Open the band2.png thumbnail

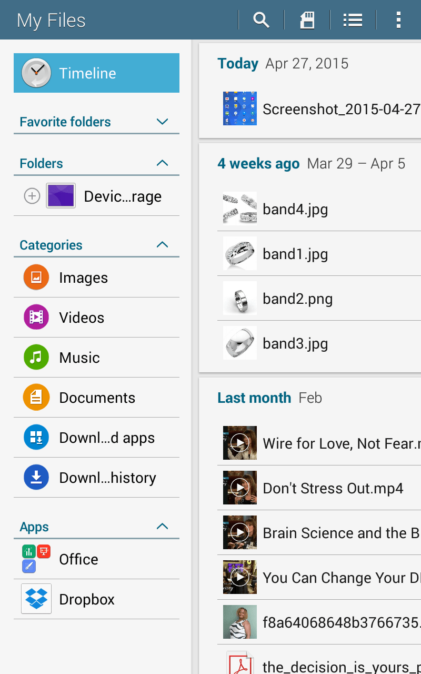point(239,298)
